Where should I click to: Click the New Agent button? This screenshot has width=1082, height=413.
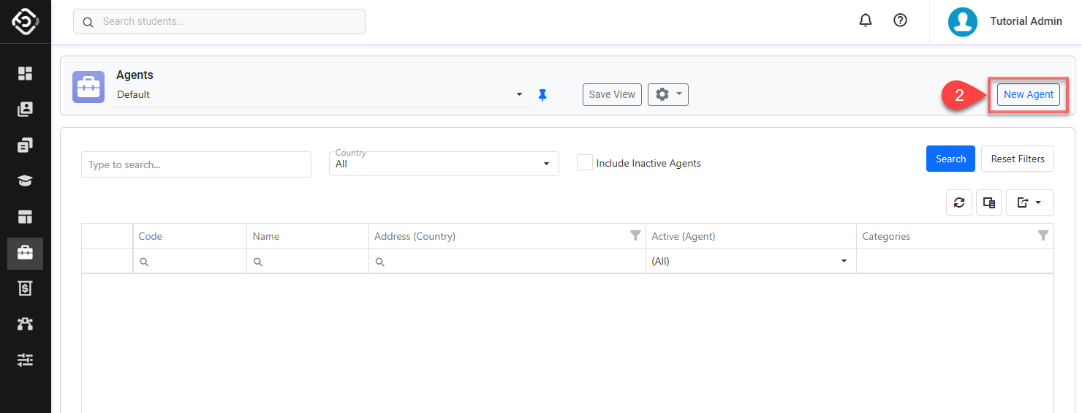(1028, 94)
